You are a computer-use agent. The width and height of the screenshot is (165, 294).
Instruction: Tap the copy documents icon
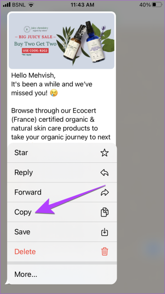click(x=105, y=212)
